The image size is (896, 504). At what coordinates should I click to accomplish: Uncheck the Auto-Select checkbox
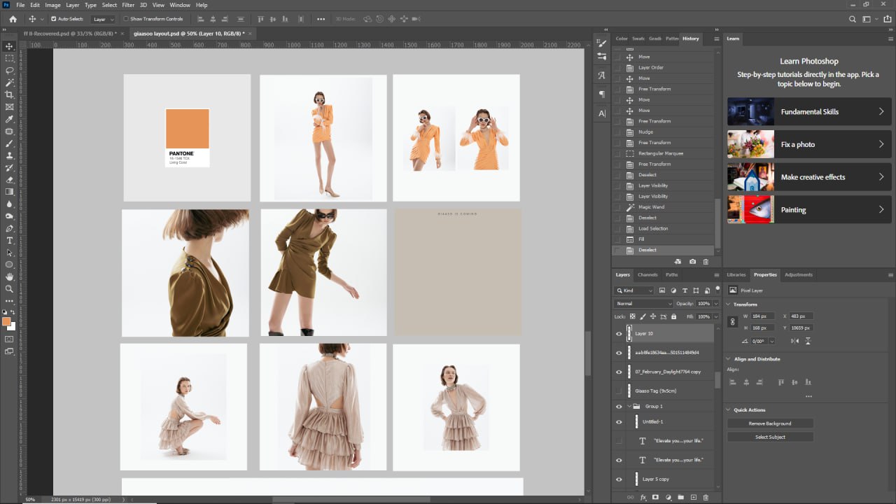[54, 19]
